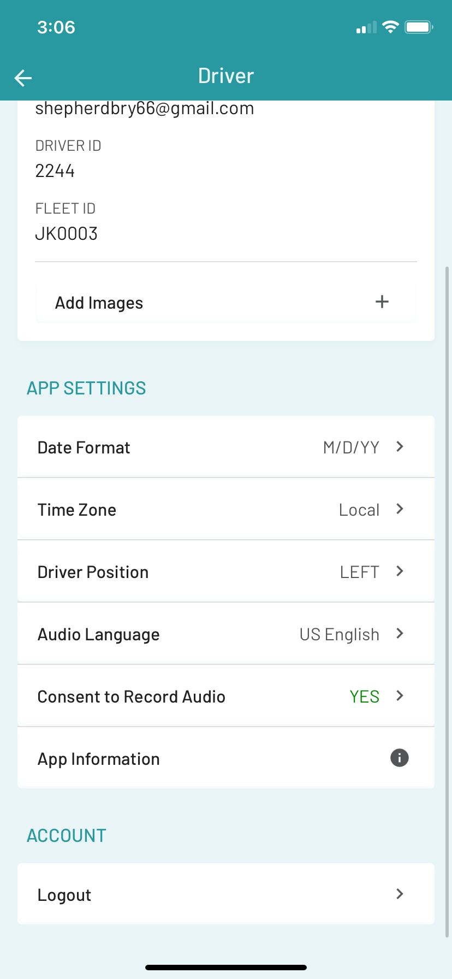This screenshot has height=979, width=452.
Task: Open the Consent to Record Audio row
Action: click(226, 696)
